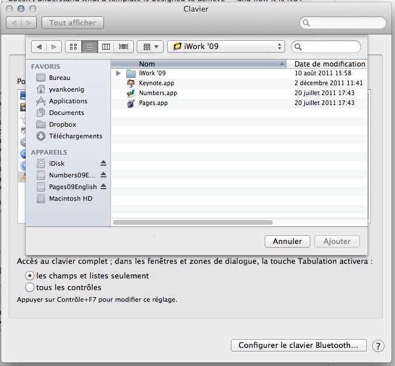Select tous les contrôles radio button
The image size is (395, 366).
[x=30, y=287]
